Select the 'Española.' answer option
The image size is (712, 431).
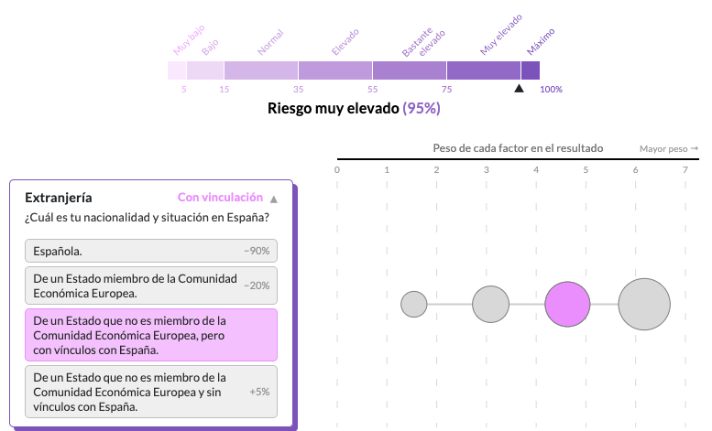point(151,251)
